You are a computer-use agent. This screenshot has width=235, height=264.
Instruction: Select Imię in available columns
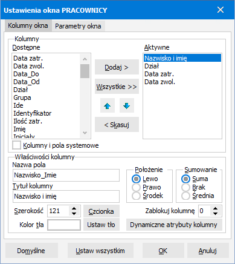click(x=47, y=129)
